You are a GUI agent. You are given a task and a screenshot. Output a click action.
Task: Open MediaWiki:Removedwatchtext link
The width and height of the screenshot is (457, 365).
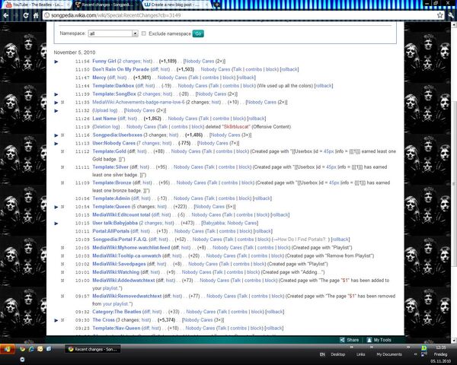click(126, 296)
